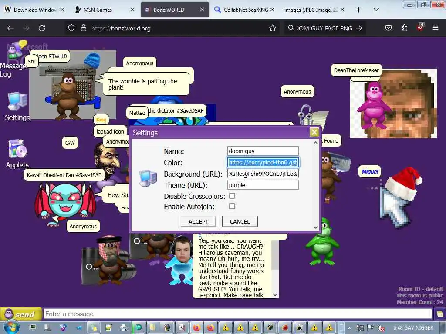Click the DOOM GUY FACE PNG search field
446x334 pixels.
[324, 28]
